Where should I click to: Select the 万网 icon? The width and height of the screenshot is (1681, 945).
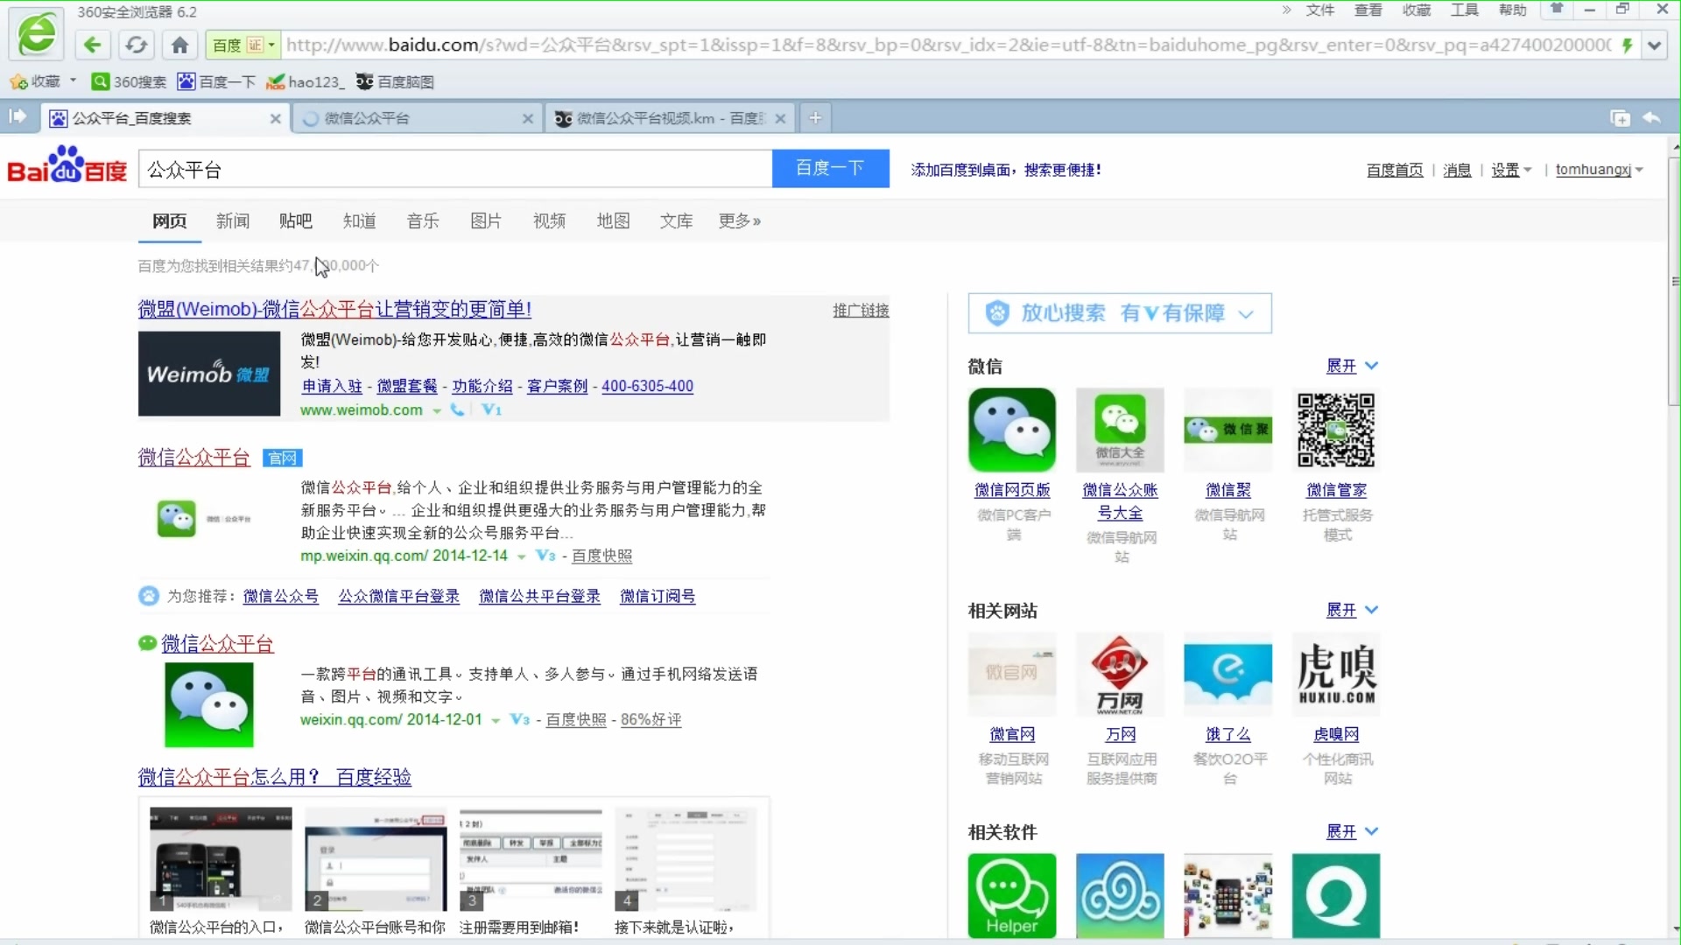tap(1120, 675)
